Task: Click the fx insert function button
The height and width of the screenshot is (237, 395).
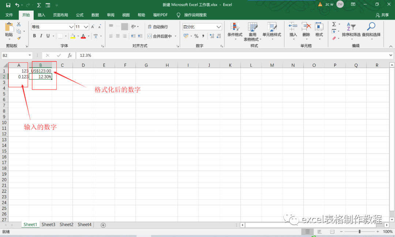Action: point(70,55)
